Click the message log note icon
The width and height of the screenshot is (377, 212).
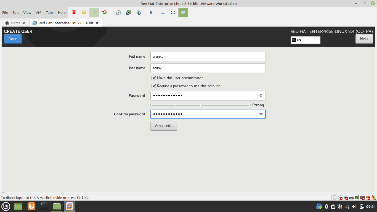tap(374, 198)
